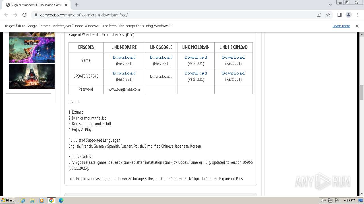
Task: Launch Microsoft Edge from taskbar
Action: point(61,200)
